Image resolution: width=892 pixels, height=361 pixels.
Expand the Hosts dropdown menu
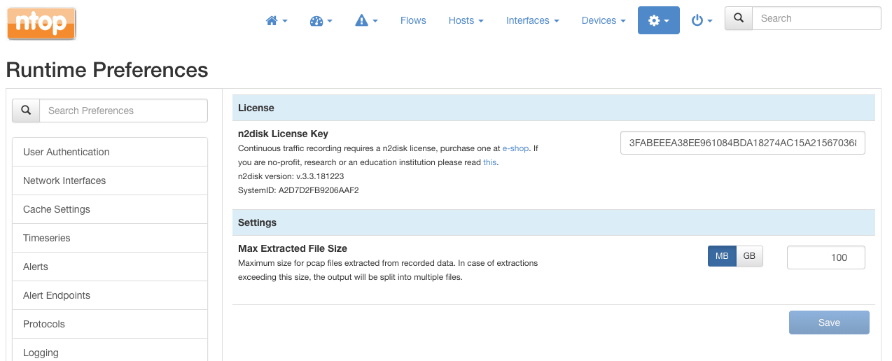466,21
